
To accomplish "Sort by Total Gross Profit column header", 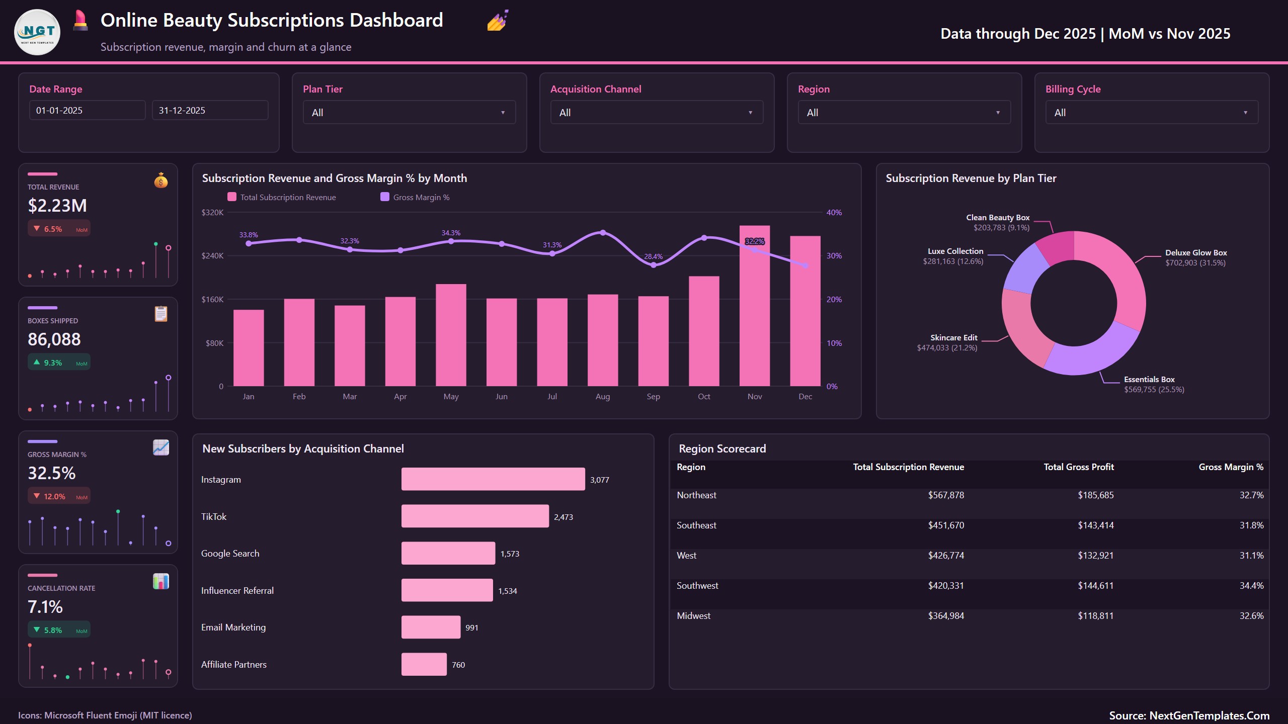I will click(1079, 467).
